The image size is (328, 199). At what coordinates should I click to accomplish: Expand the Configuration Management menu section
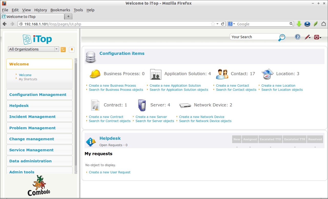click(39, 95)
